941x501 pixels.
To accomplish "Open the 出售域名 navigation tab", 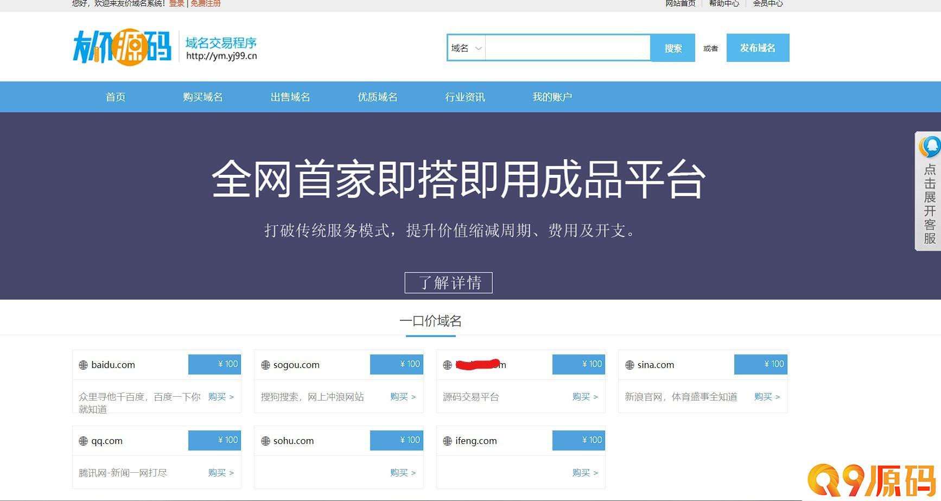I will click(290, 97).
